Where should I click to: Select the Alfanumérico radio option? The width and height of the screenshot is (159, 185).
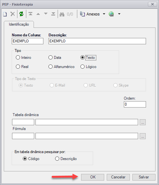[x=50, y=67]
